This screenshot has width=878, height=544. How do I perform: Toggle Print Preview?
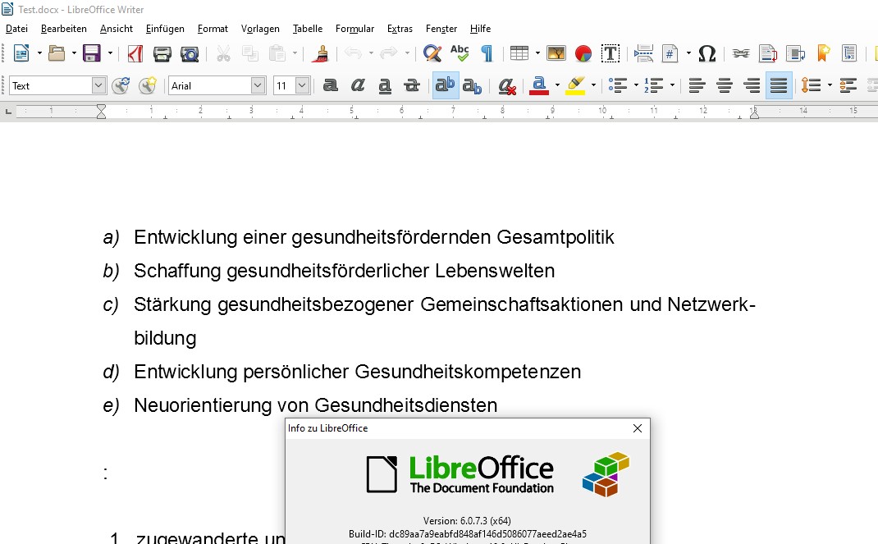coord(190,53)
